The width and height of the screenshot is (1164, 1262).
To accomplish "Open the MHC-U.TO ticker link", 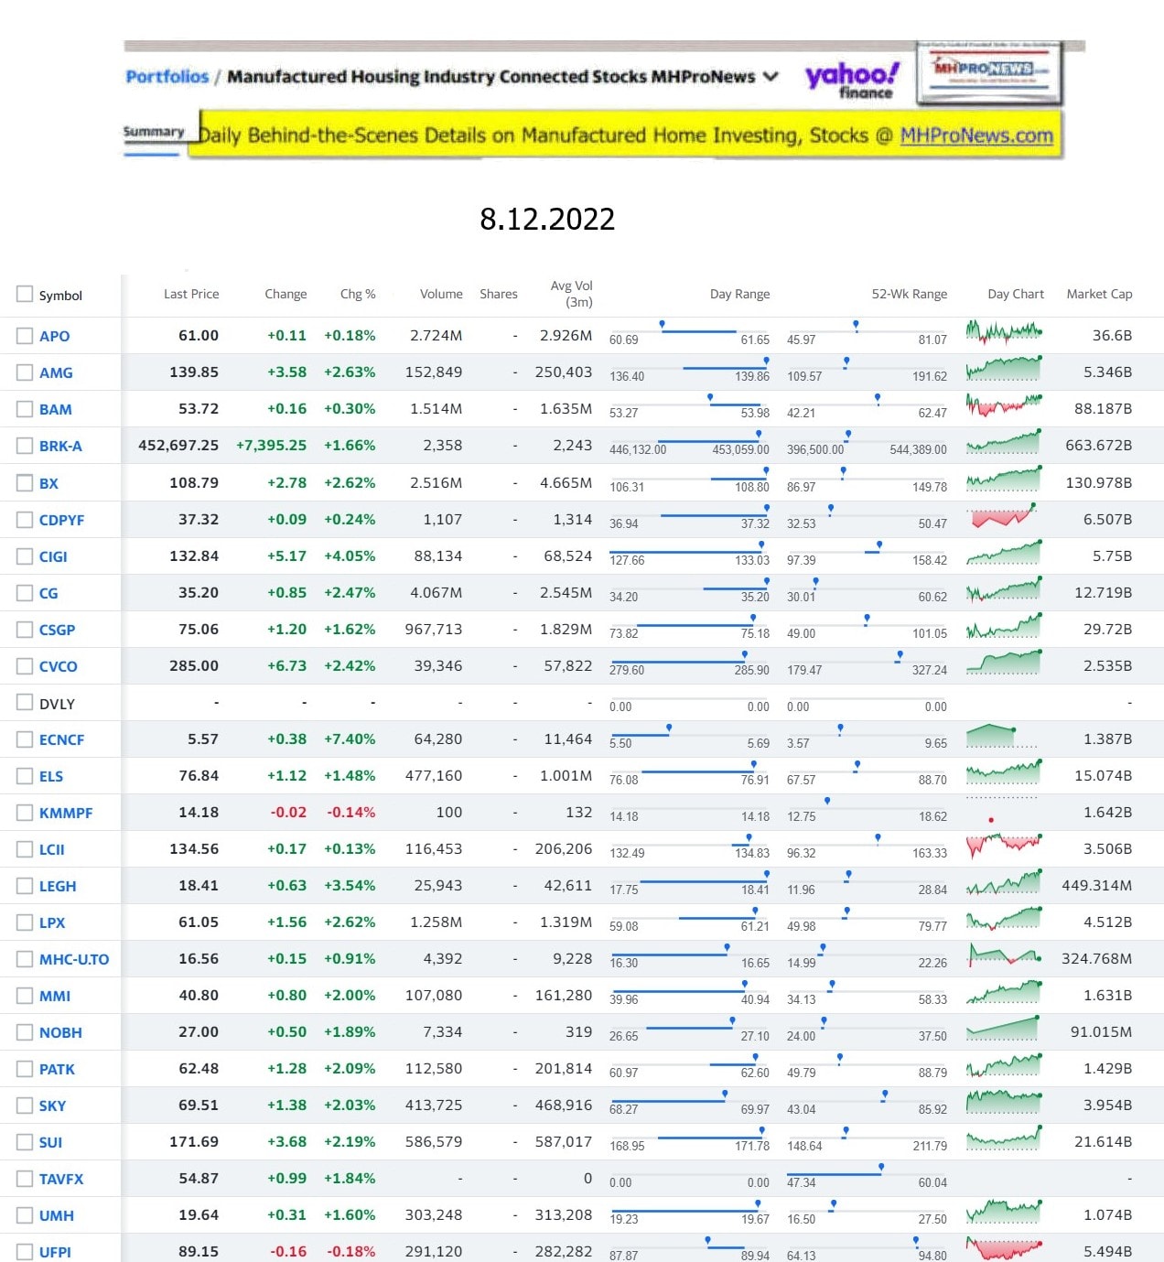I will [x=74, y=959].
